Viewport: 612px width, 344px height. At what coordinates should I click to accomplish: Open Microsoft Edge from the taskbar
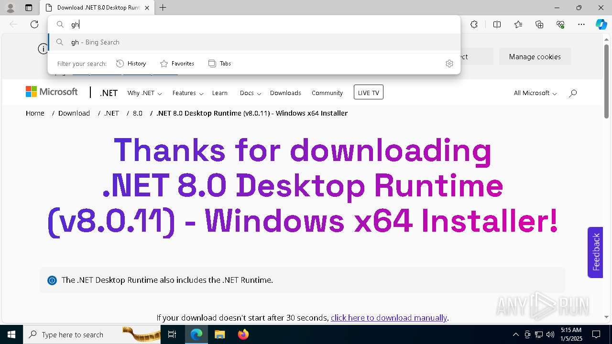click(x=197, y=334)
